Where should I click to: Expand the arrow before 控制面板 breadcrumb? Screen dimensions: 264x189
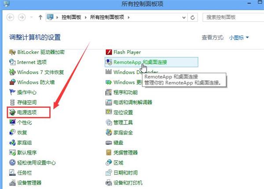tap(57, 17)
